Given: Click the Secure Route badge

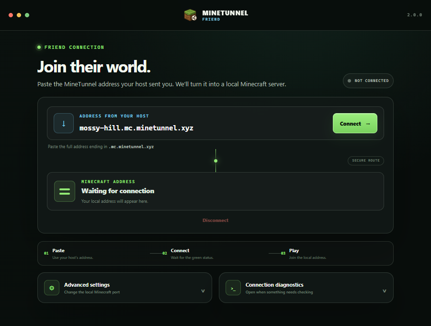Looking at the screenshot, I should point(365,161).
